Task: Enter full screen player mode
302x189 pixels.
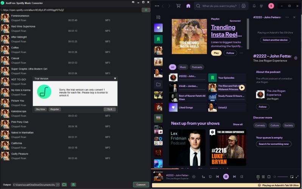Action: point(297,177)
